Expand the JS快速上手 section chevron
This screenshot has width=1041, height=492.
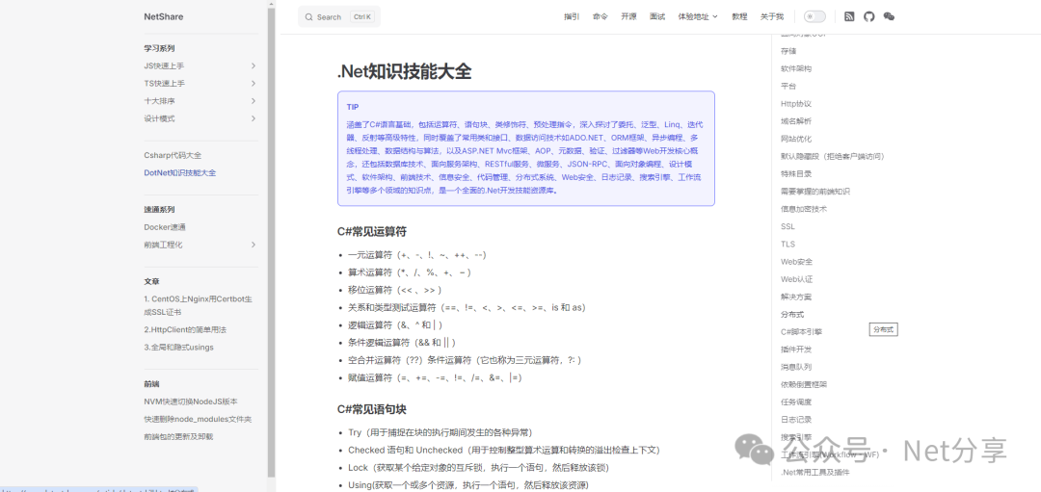click(254, 65)
